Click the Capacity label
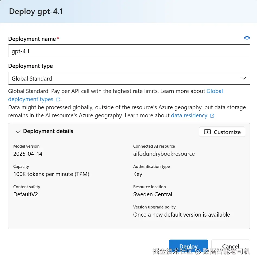The image size is (257, 262). 21,167
